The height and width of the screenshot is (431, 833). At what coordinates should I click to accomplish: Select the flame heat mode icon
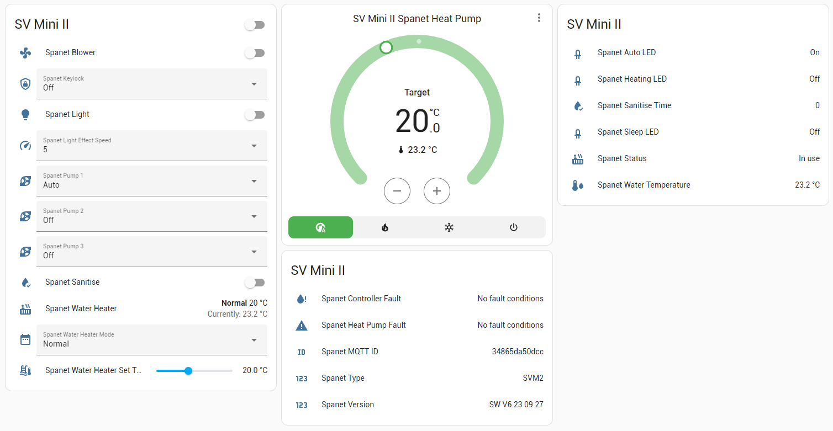384,227
